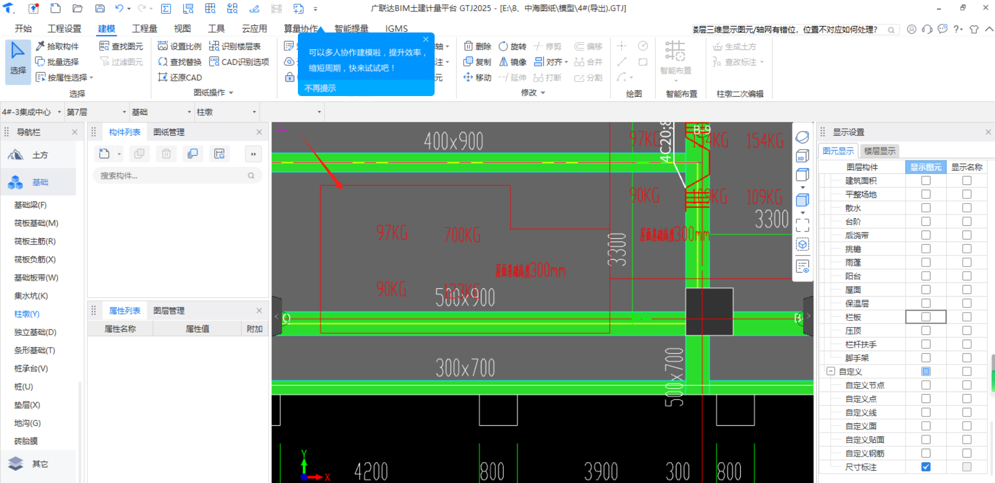Toggle 台阶 显示名称 checkbox
The image size is (995, 483).
[967, 221]
